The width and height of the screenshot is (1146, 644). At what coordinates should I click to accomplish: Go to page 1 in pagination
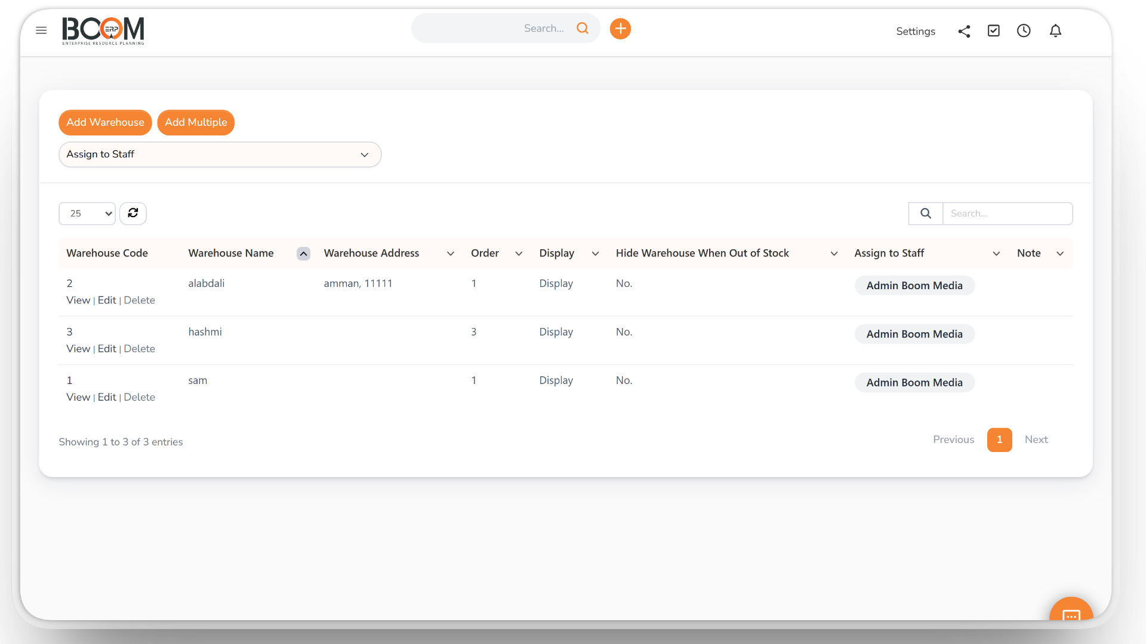click(999, 439)
